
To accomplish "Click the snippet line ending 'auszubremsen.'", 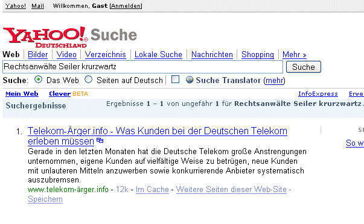I will pyautogui.click(x=54, y=180).
